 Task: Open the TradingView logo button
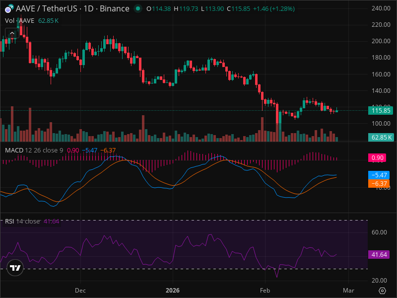[x=15, y=268]
